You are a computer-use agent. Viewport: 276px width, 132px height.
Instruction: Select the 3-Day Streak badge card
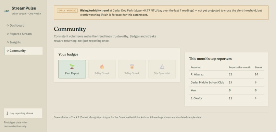click(102, 69)
